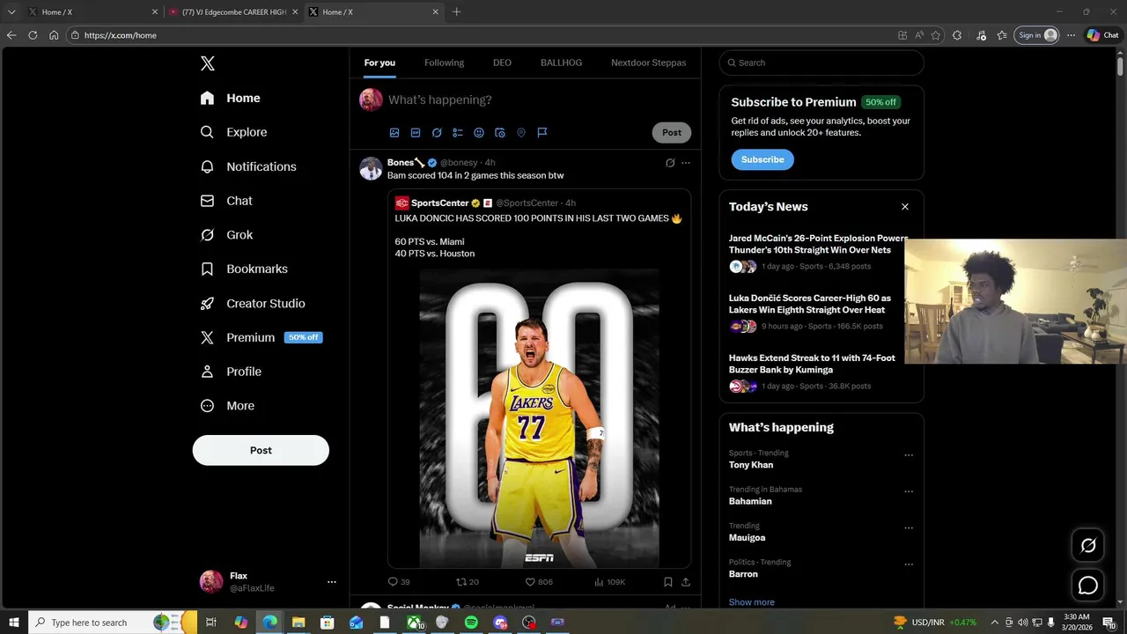Share the Bones post
Screen dimensions: 1127x634
tap(686, 582)
